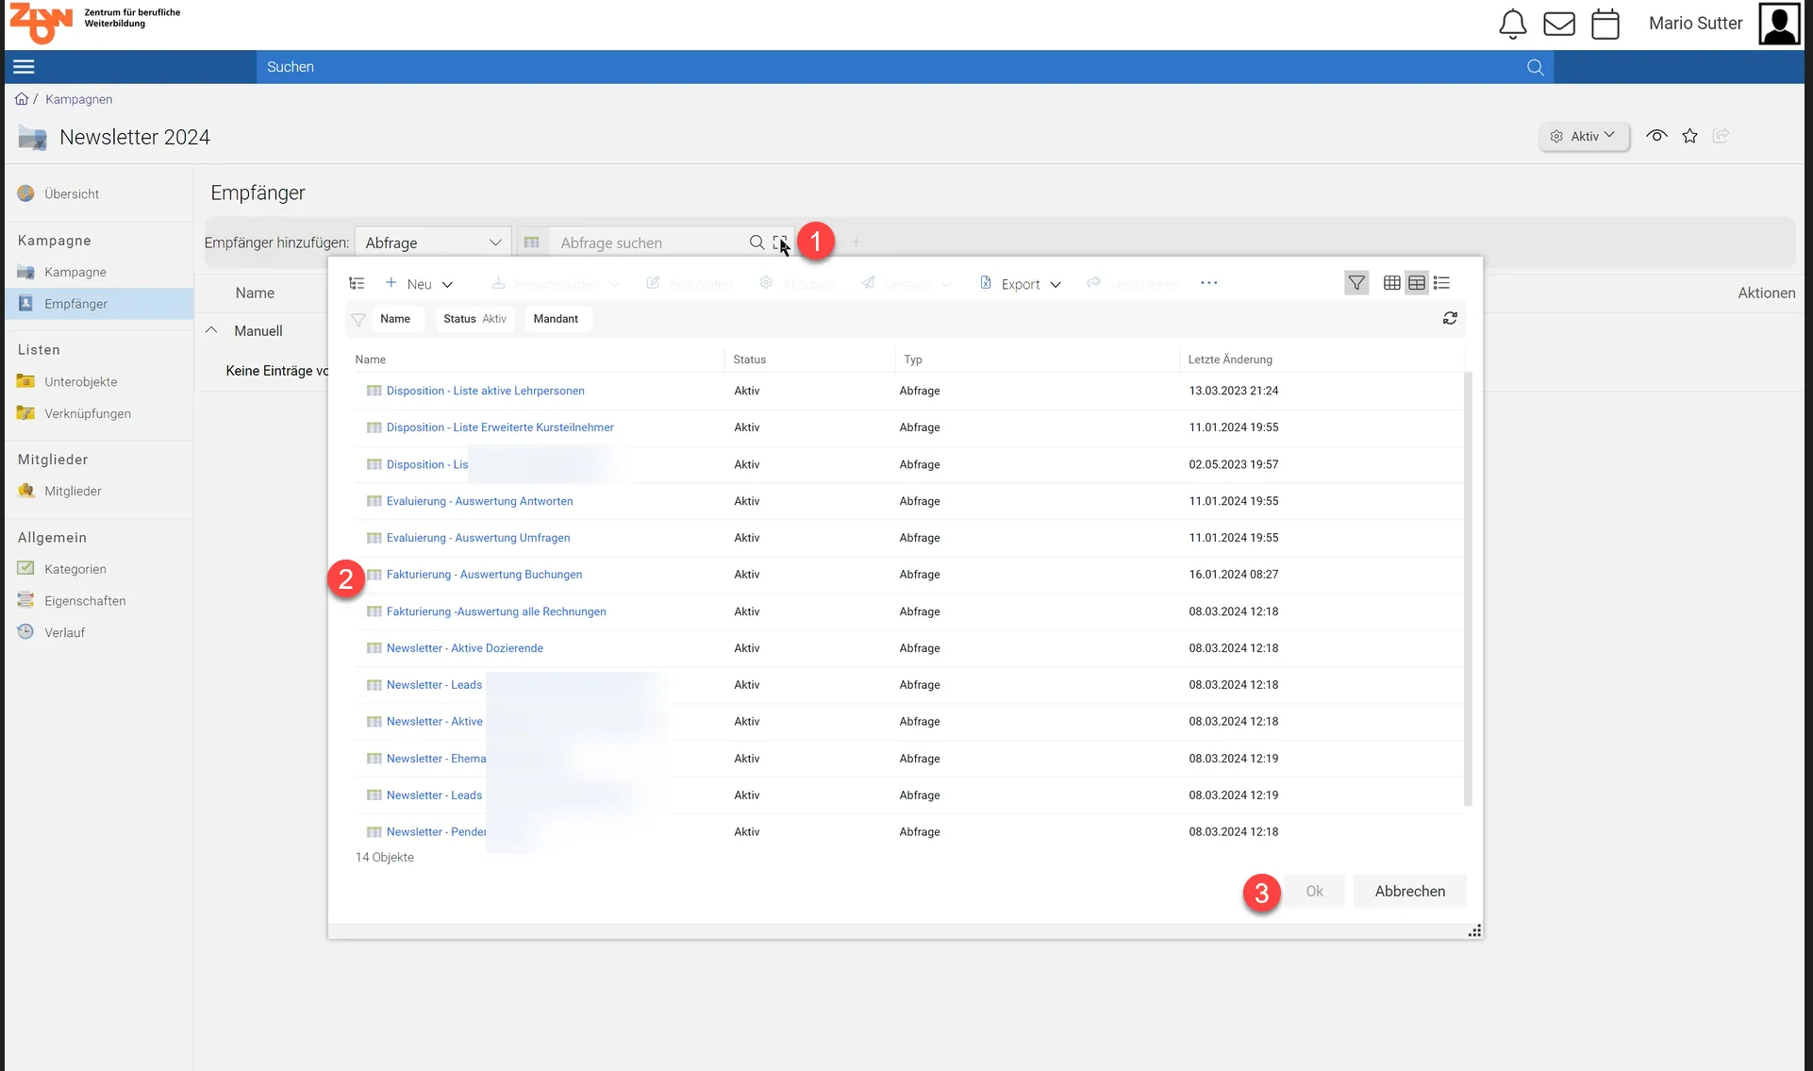Open Mitglieder in the sidebar
This screenshot has width=1813, height=1071.
73,492
